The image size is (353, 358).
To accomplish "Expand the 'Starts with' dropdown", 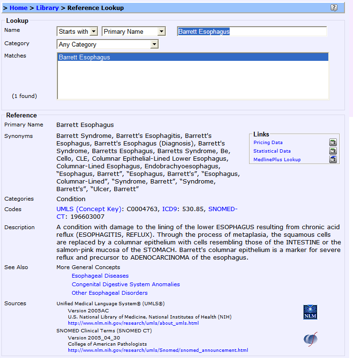I will click(x=93, y=31).
